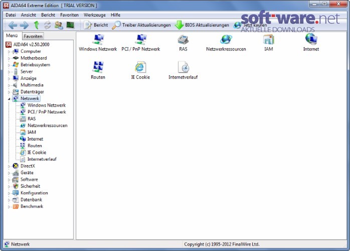Select PCI / PnP Netzwerk in the tree
This screenshot has height=251, width=350.
47,112
